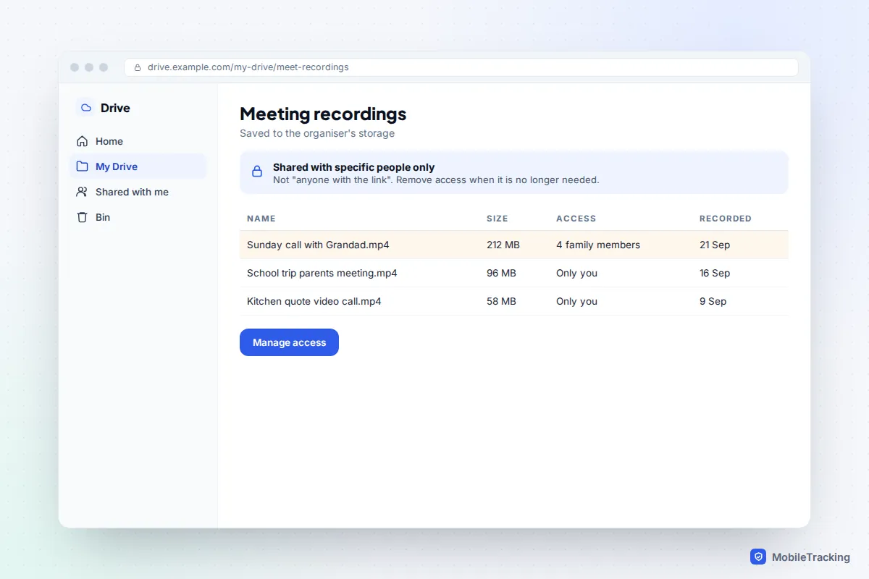
Task: Click the My Drive folder icon
Action: click(83, 166)
